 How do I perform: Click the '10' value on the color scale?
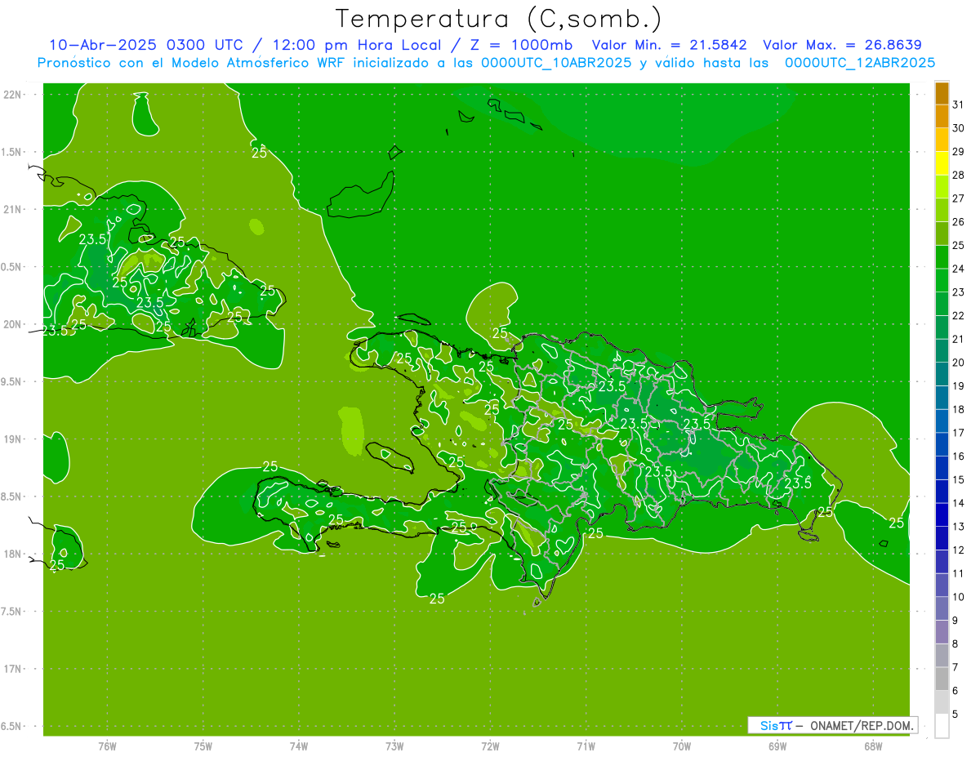pos(959,597)
